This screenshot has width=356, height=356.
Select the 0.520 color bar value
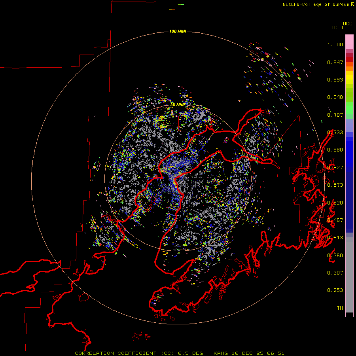(x=335, y=203)
